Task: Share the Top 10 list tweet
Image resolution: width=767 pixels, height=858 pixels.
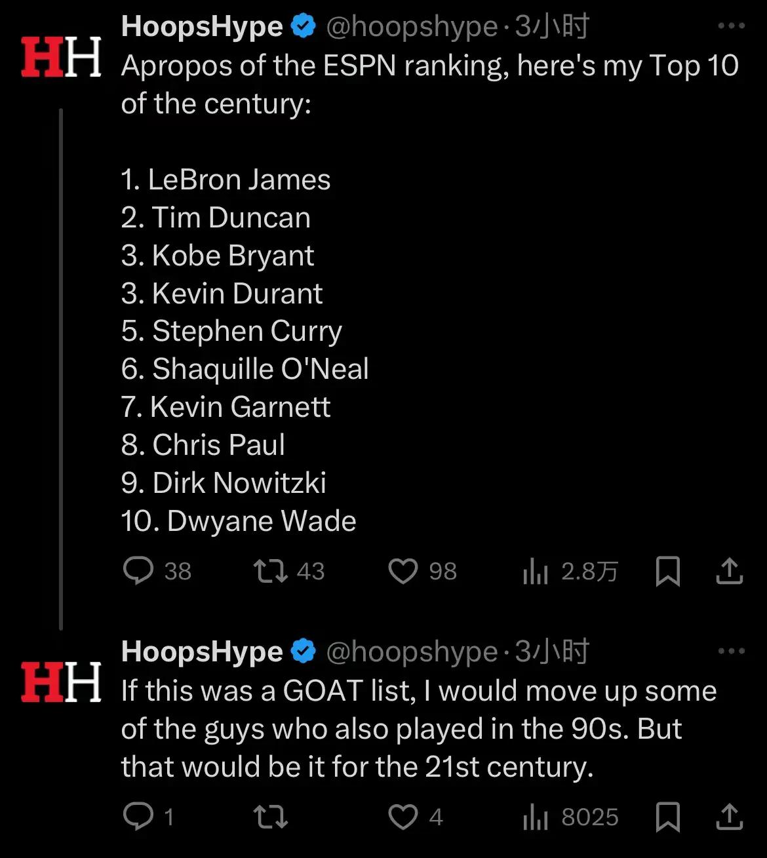Action: click(x=729, y=571)
